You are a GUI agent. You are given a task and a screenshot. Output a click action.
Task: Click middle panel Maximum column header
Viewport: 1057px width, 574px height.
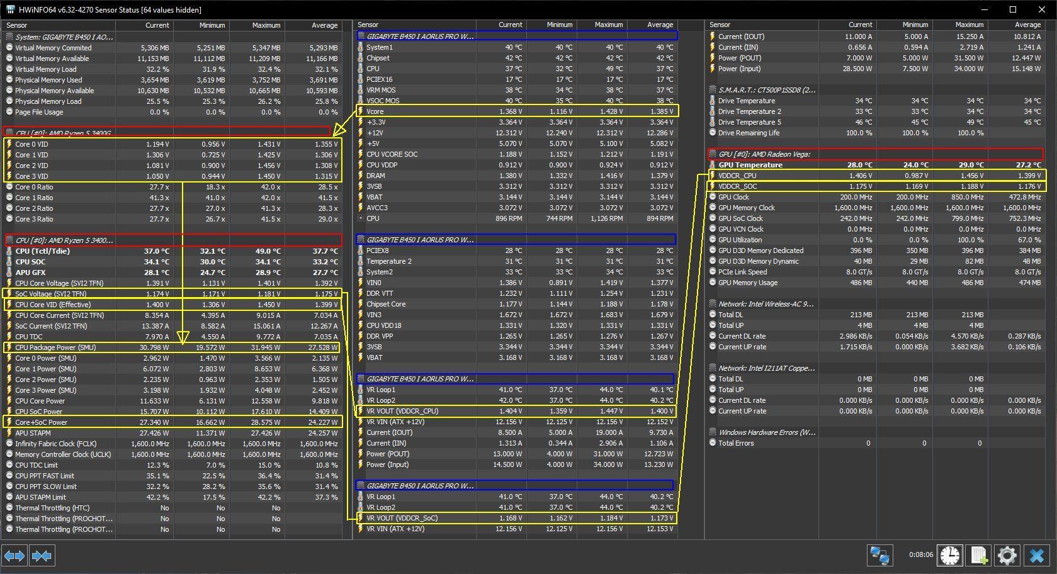tap(602, 25)
